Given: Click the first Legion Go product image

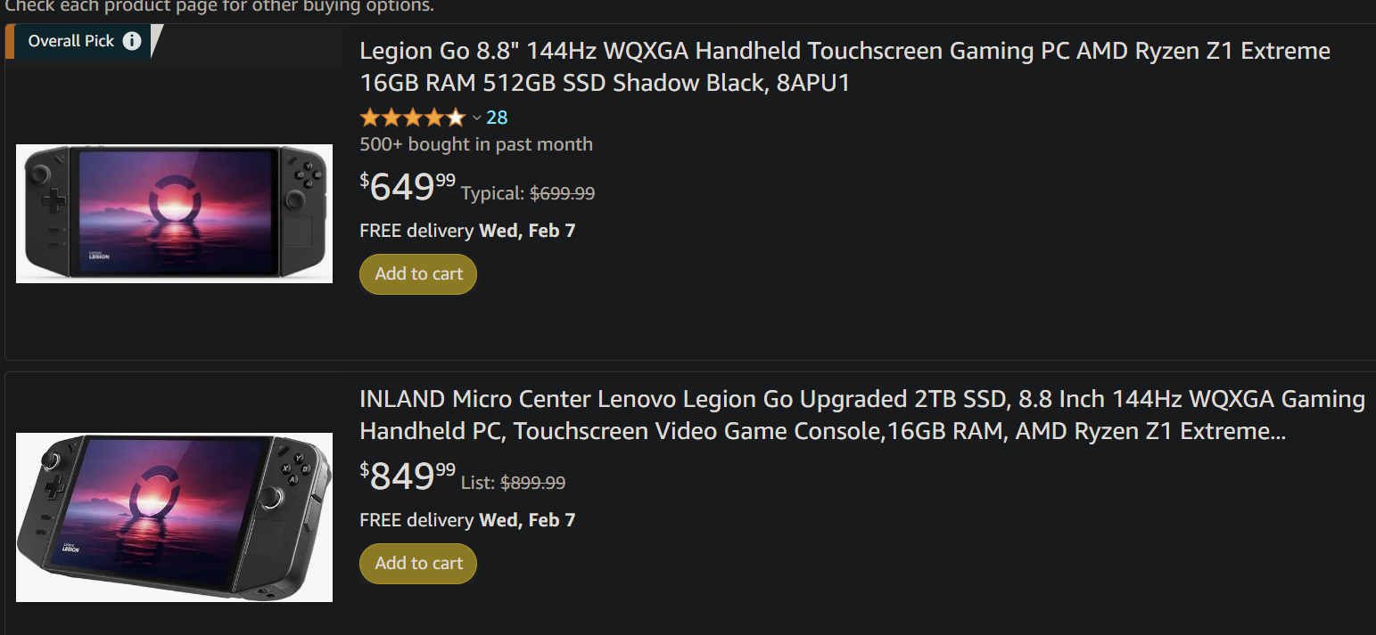Looking at the screenshot, I should (174, 214).
